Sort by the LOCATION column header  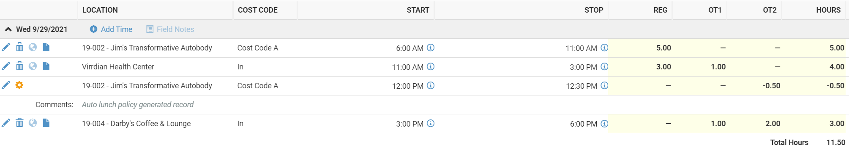point(100,10)
